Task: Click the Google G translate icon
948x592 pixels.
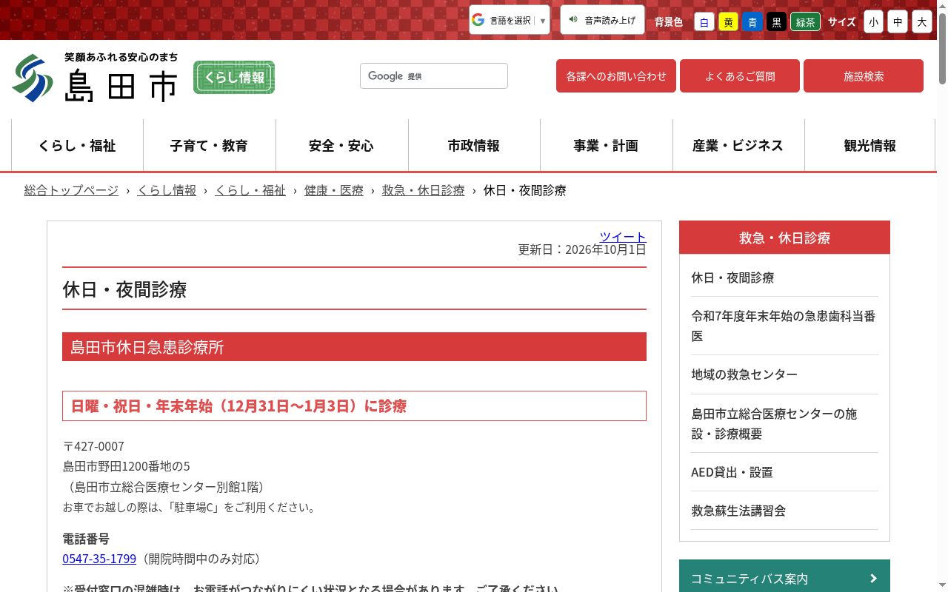Action: (x=478, y=20)
